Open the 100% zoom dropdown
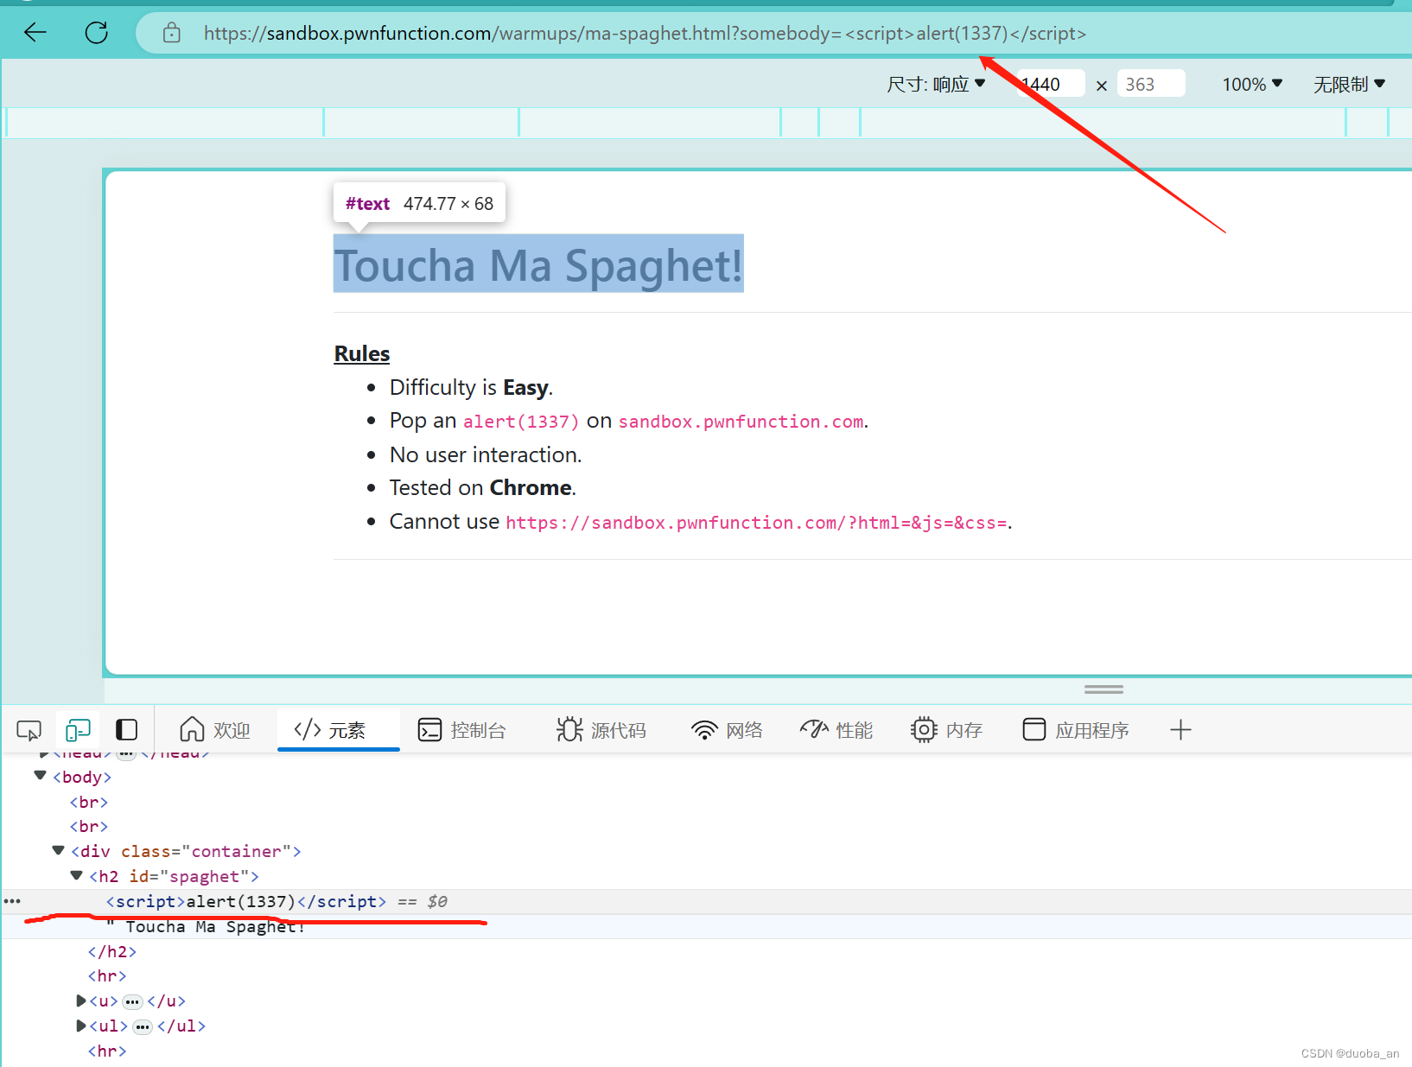Screen dimensions: 1412x1067 point(1252,84)
